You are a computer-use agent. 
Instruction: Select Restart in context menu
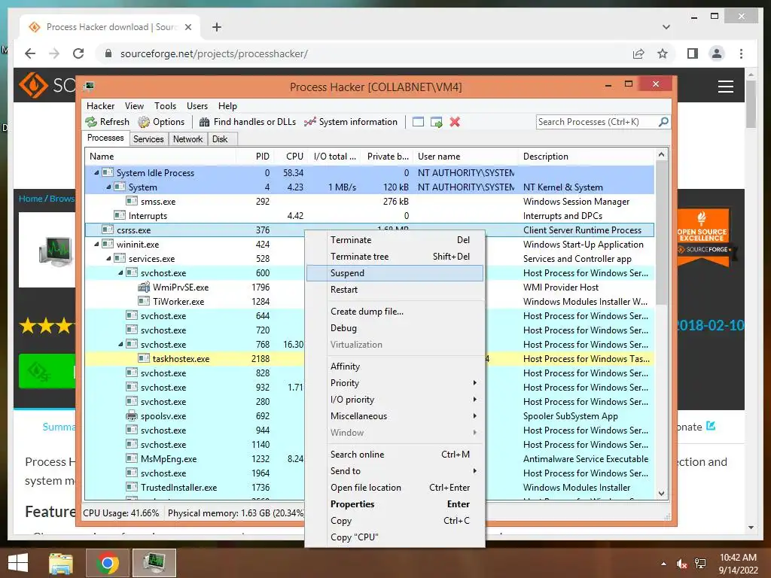(395, 290)
